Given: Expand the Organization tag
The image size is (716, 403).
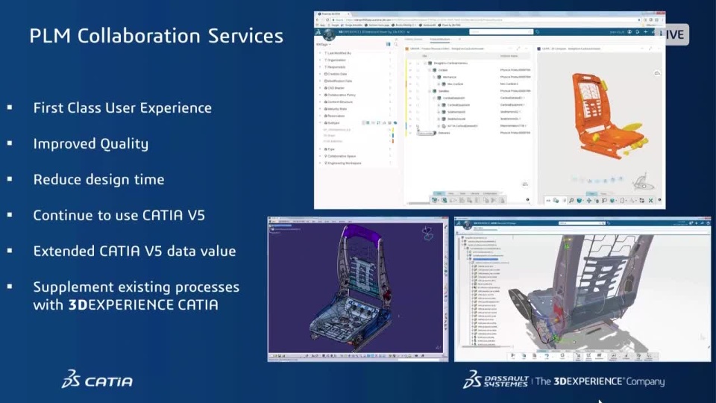Looking at the screenshot, I should pos(320,60).
